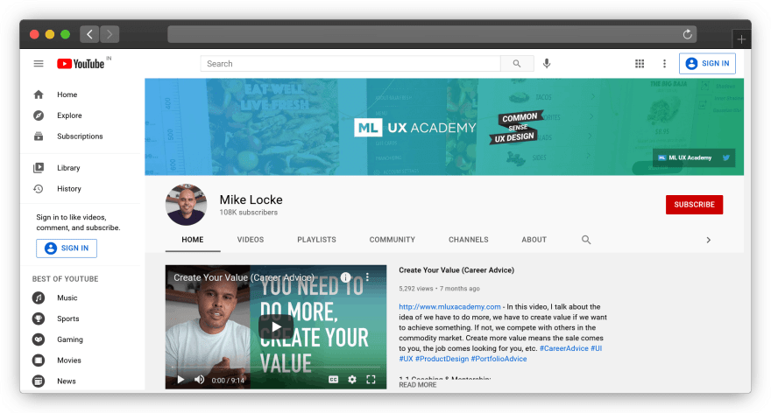Click the SIGN IN button in header
The width and height of the screenshot is (771, 413).
tap(707, 63)
